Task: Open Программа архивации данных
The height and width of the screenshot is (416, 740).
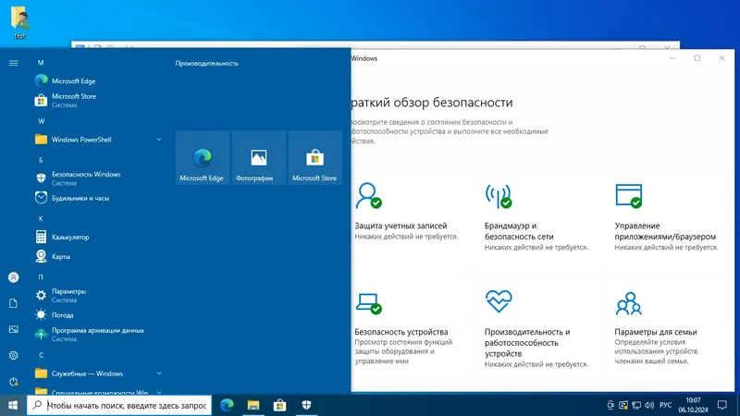Action: [98, 335]
